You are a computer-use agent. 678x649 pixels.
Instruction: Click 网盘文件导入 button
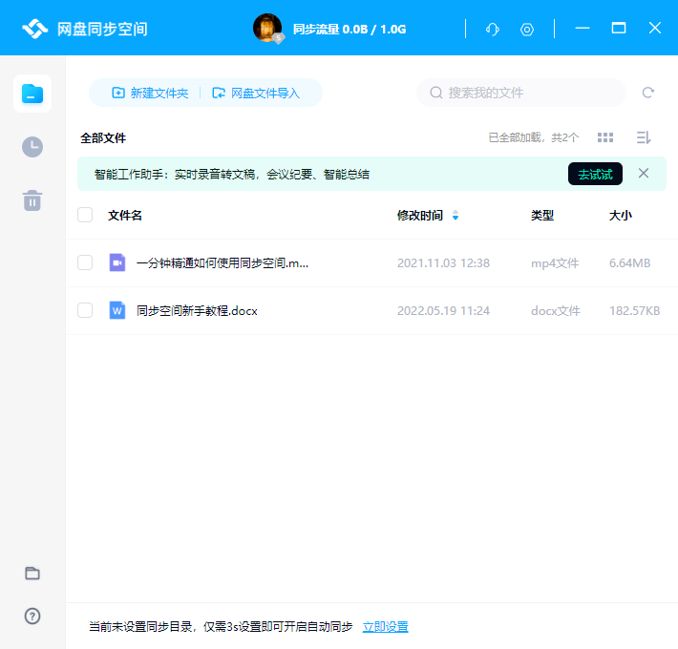(x=256, y=93)
